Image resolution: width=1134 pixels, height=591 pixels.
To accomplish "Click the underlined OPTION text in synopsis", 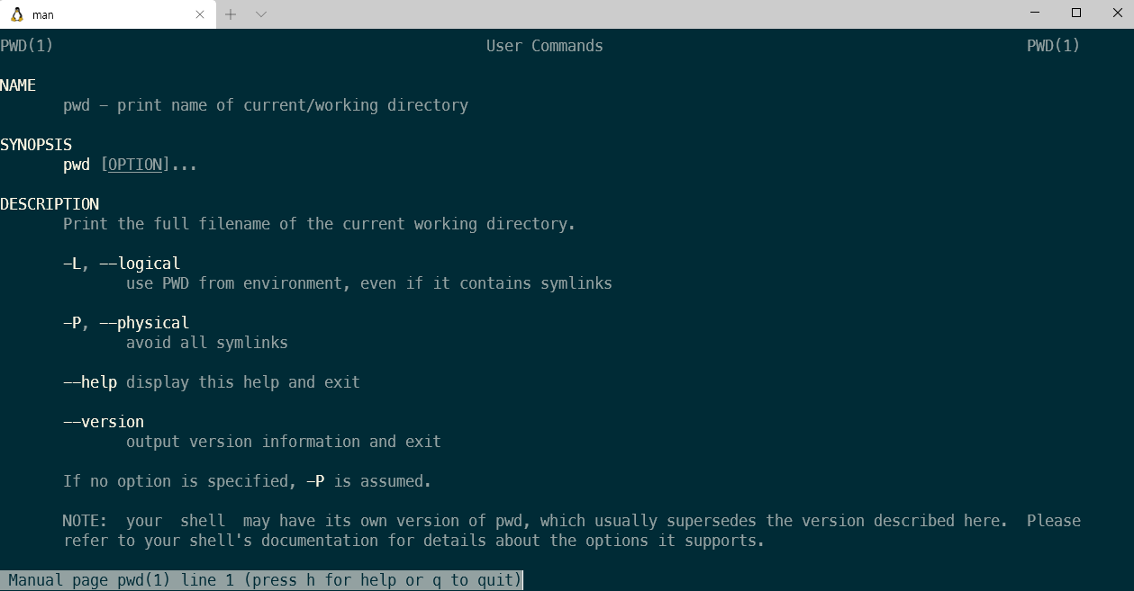I will click(x=135, y=165).
